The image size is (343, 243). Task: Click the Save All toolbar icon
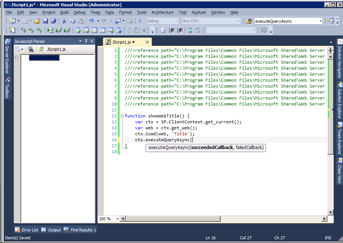pos(54,21)
